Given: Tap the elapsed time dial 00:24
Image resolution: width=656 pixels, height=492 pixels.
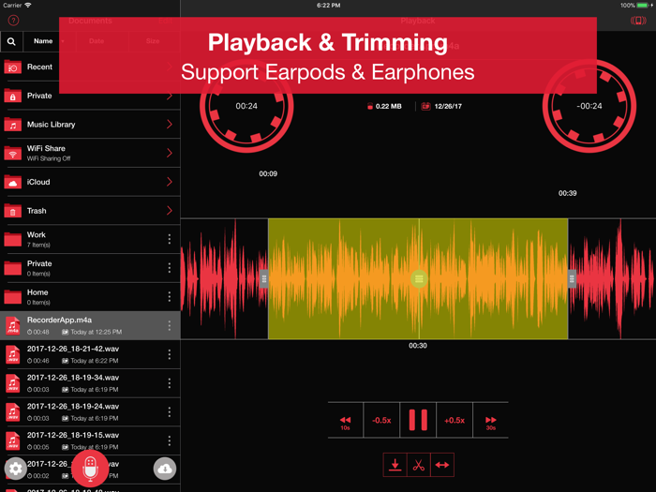Looking at the screenshot, I should click(x=246, y=106).
